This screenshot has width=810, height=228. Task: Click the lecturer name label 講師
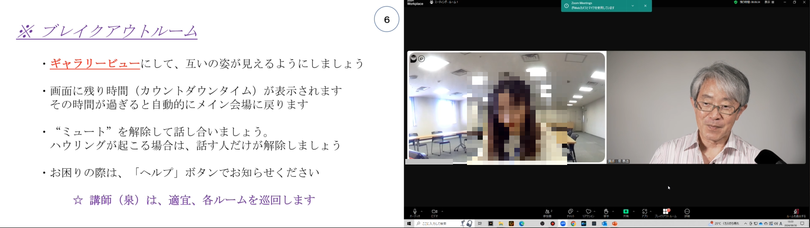(x=618, y=161)
